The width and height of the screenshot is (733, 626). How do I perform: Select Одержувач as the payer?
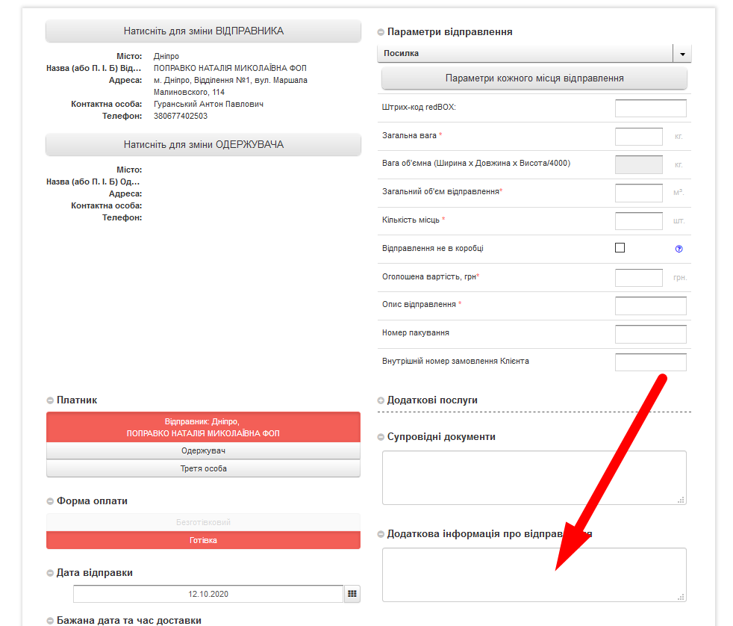point(203,451)
